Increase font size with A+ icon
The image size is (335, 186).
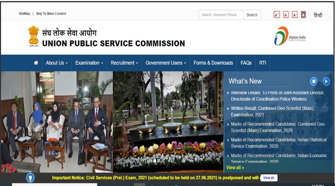click(277, 15)
